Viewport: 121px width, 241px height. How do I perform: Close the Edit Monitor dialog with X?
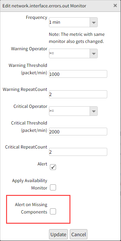click(x=115, y=6)
